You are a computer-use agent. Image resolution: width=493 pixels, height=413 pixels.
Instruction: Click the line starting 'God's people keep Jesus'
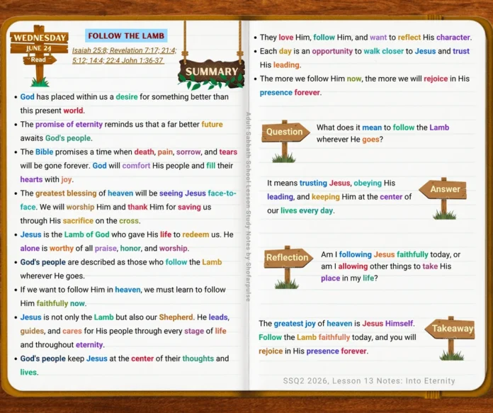125,359
